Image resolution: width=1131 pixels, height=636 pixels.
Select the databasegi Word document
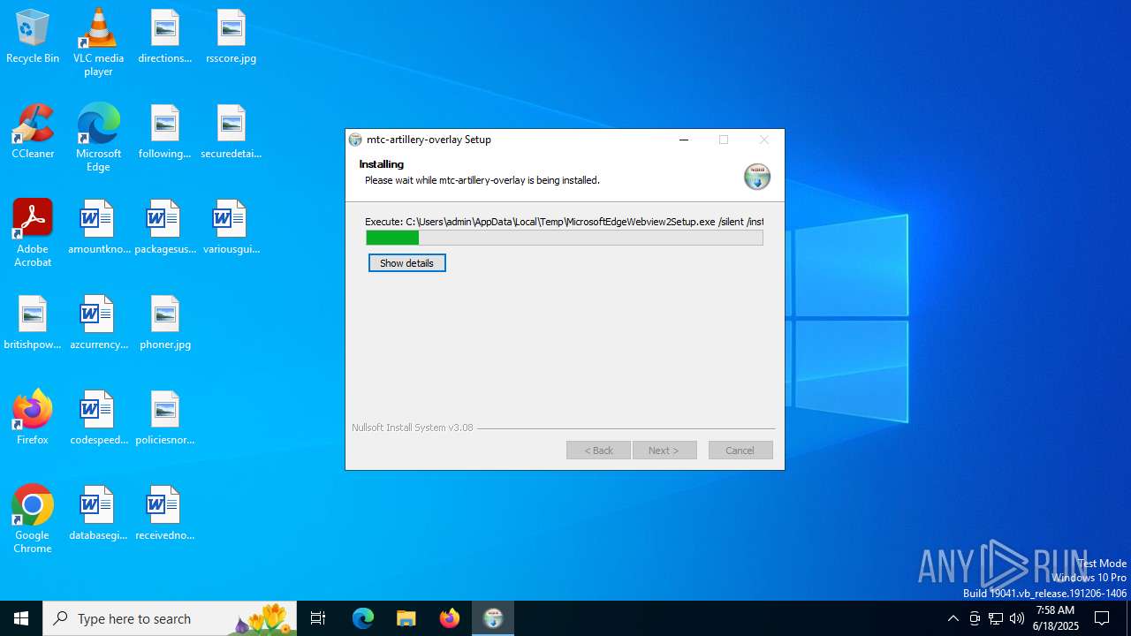tap(98, 514)
